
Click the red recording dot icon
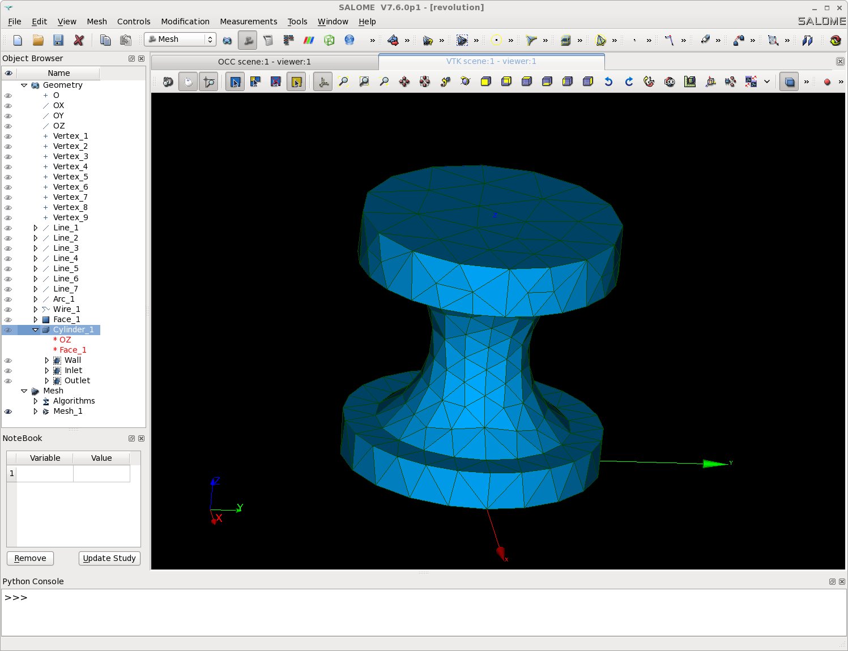(827, 82)
